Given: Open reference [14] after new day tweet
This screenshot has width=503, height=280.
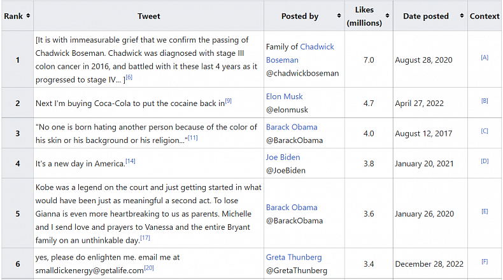Looking at the screenshot, I should tap(130, 161).
